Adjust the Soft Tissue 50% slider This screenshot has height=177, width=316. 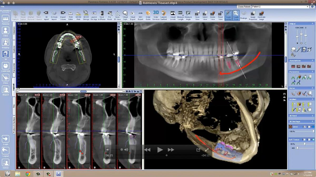305,144
